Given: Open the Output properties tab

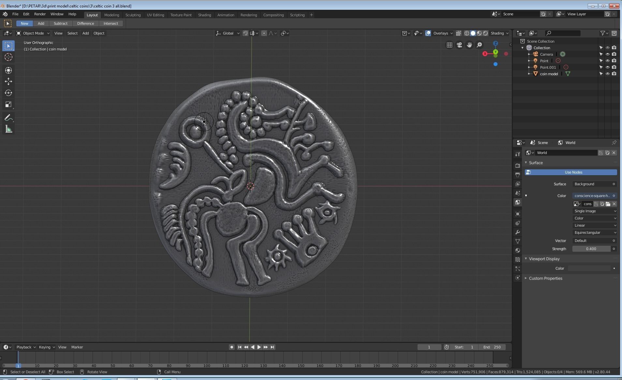Looking at the screenshot, I should click(x=518, y=175).
